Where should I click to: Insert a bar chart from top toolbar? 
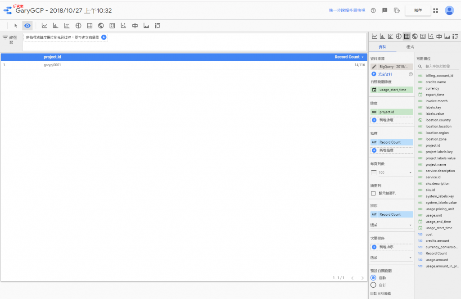(55, 26)
